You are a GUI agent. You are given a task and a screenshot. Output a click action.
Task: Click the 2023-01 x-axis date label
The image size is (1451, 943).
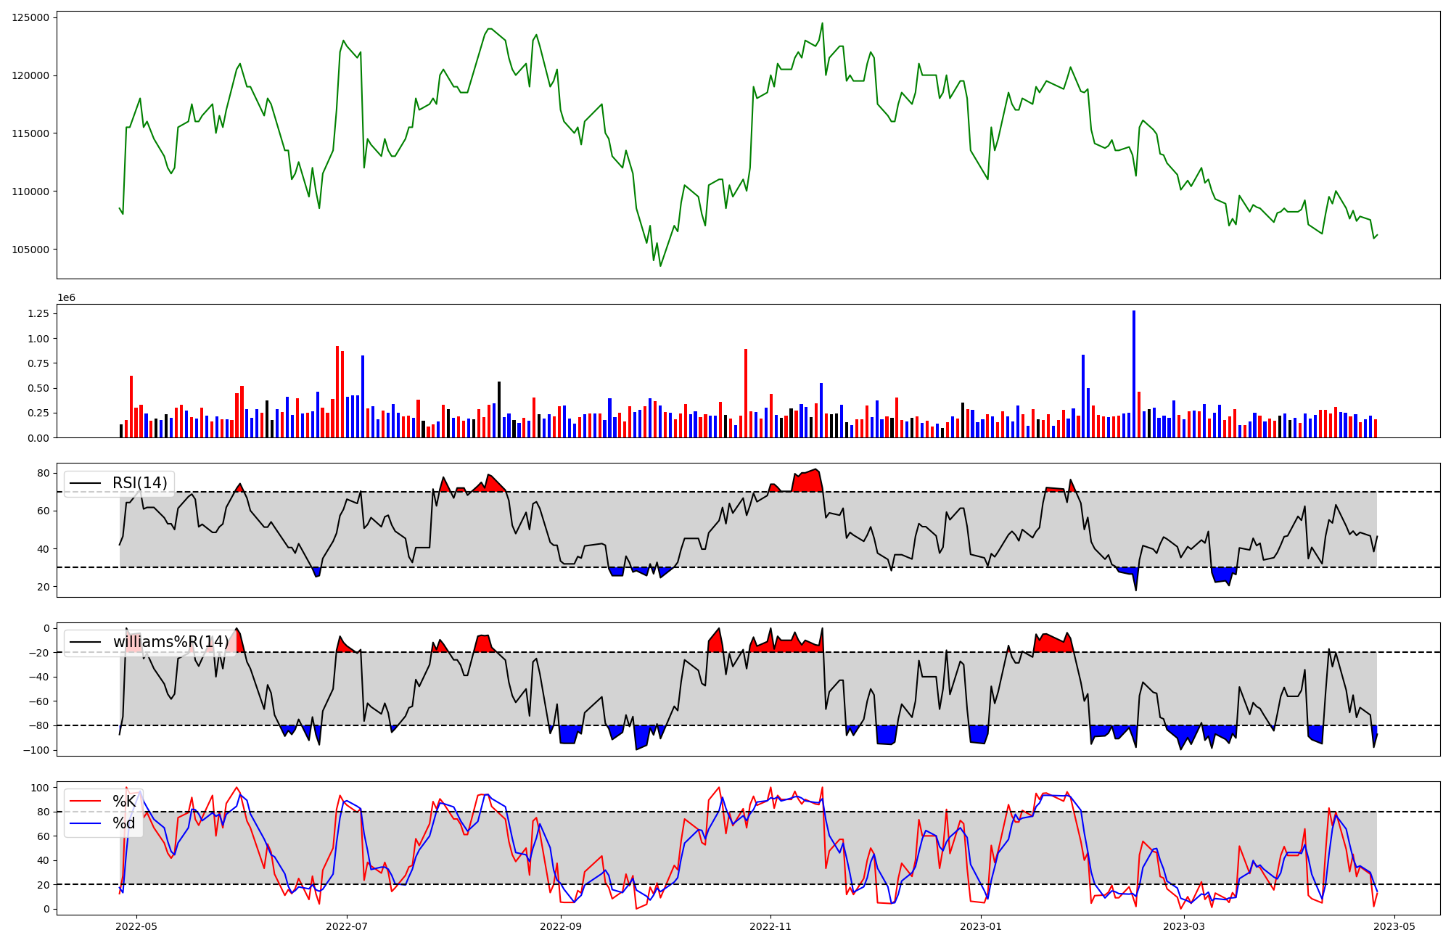(x=981, y=926)
